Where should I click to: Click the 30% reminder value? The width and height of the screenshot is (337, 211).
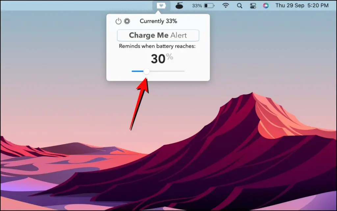pyautogui.click(x=162, y=59)
